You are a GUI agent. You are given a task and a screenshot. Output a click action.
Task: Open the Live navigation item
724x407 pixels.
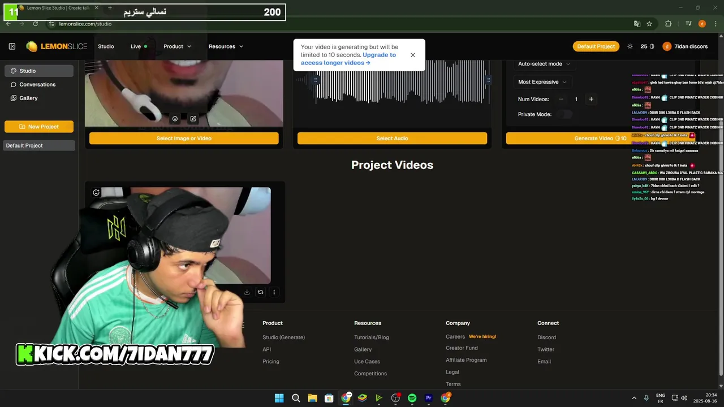tap(139, 46)
